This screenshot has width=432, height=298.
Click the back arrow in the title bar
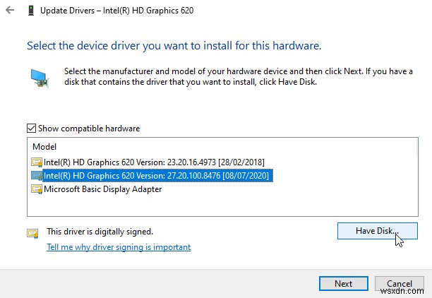(x=8, y=11)
